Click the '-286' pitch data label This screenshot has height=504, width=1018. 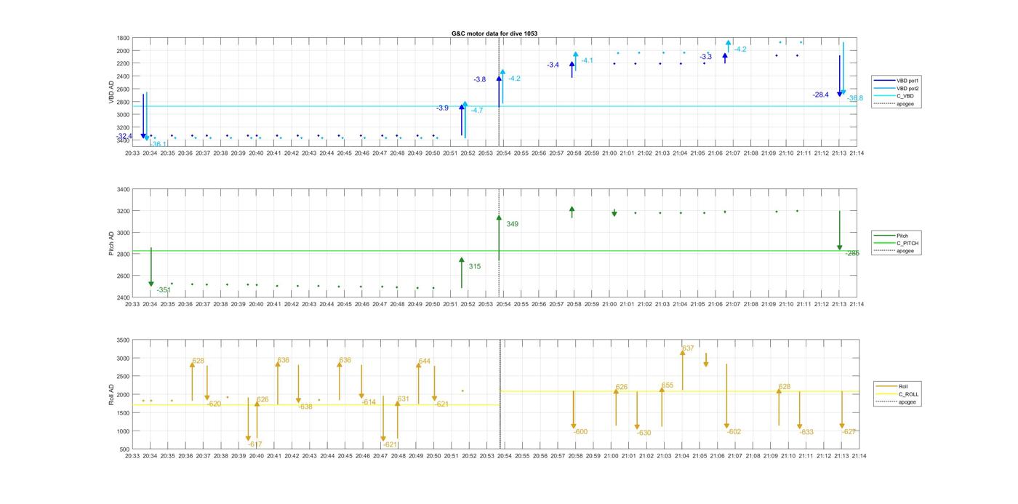853,253
